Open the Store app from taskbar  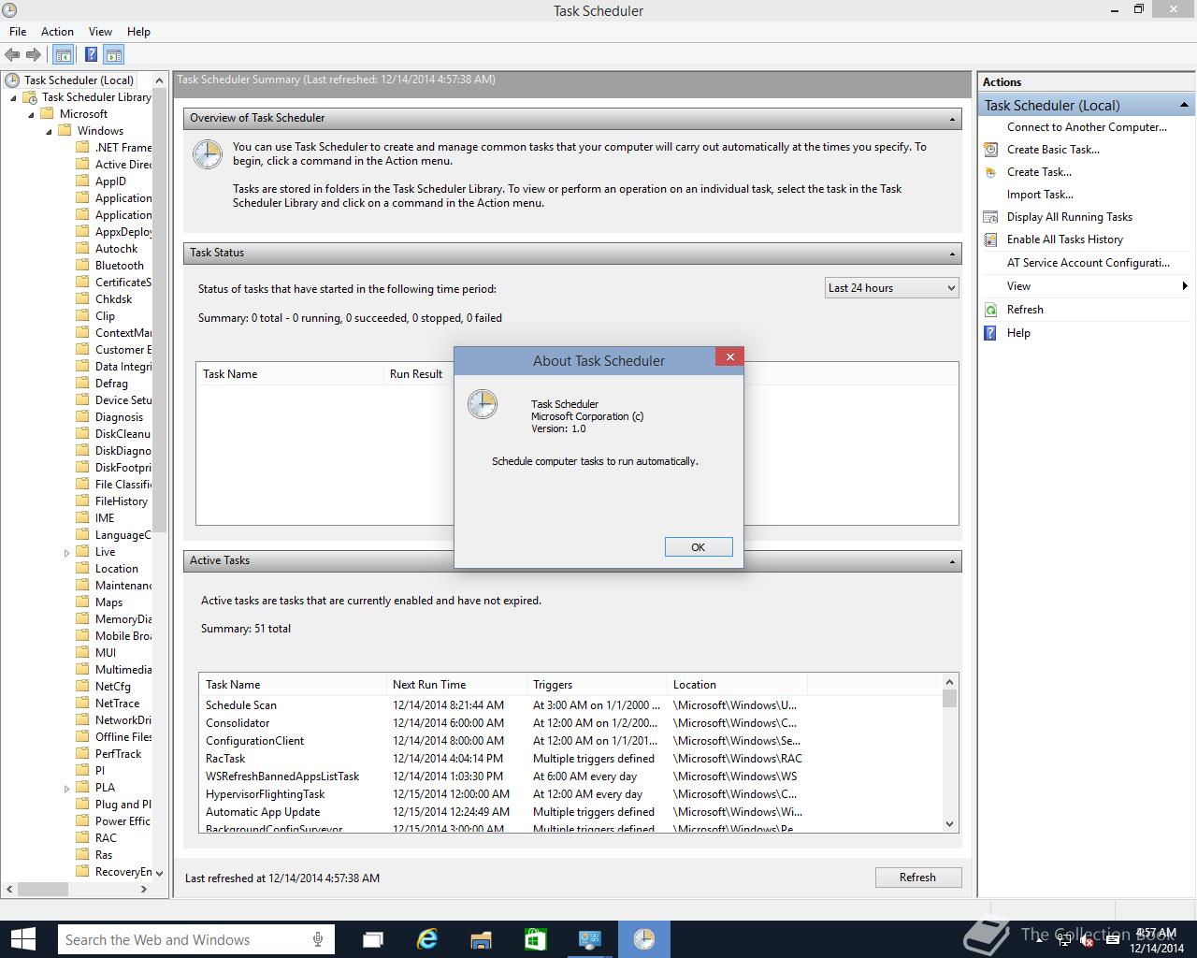536,939
